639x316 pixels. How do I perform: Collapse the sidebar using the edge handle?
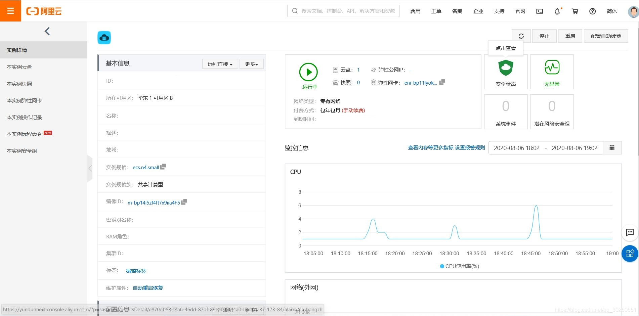(90, 169)
